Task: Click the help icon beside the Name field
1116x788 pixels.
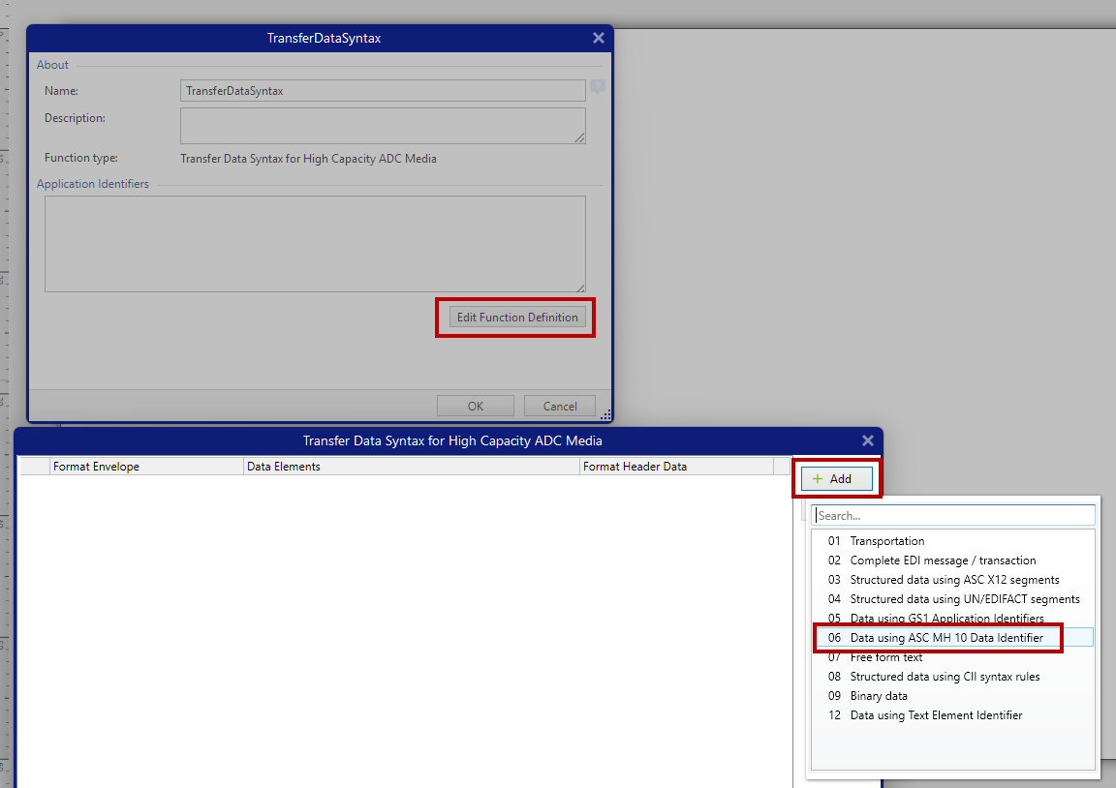Action: click(x=598, y=87)
